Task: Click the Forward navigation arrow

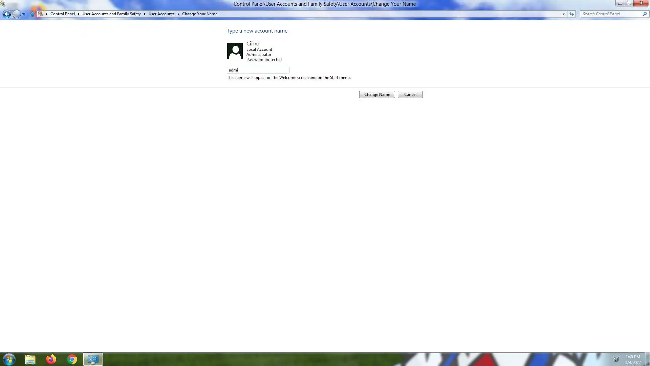Action: [x=16, y=14]
